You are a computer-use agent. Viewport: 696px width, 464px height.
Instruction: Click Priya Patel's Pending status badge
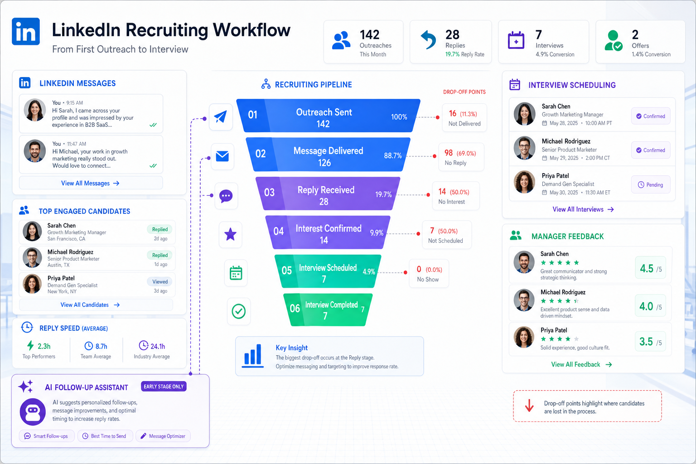[x=651, y=184]
